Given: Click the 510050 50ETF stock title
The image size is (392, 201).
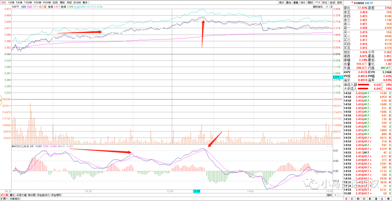Looking at the screenshot, I should point(363,2).
